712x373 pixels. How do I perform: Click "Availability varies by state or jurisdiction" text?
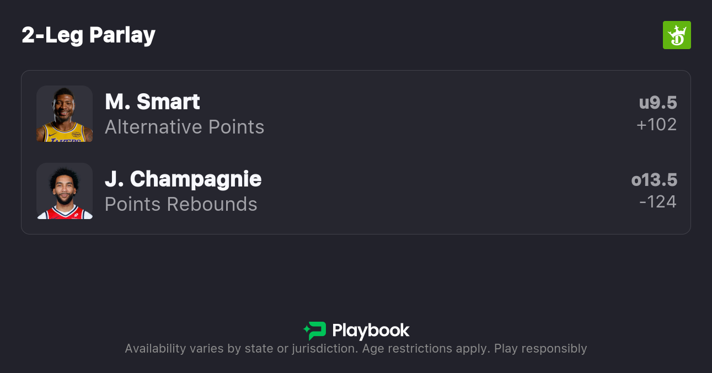point(240,349)
